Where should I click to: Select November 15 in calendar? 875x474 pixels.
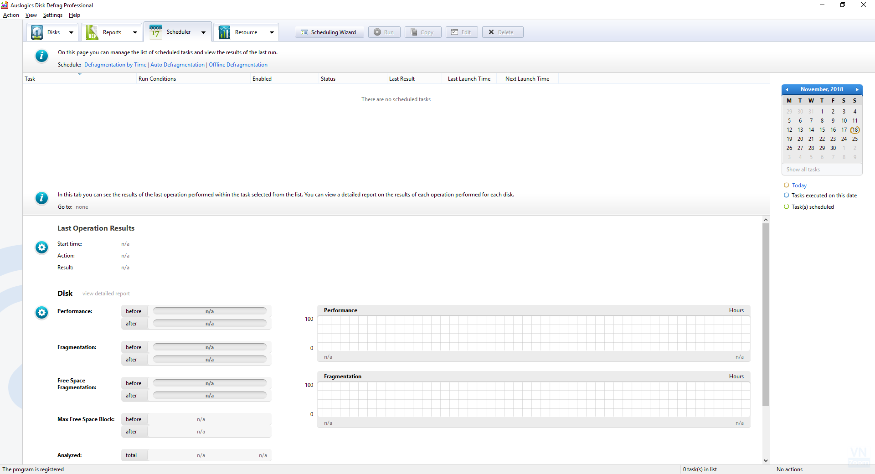[x=822, y=130]
